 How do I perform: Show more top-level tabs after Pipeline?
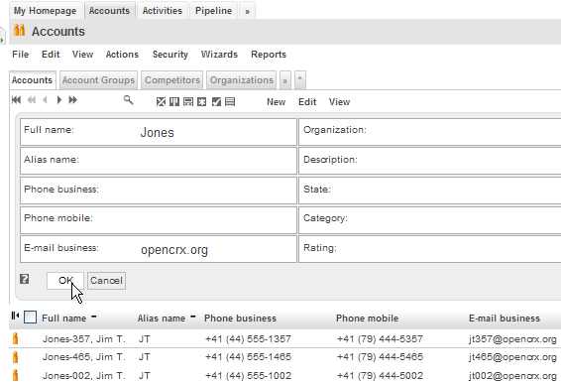pos(247,12)
